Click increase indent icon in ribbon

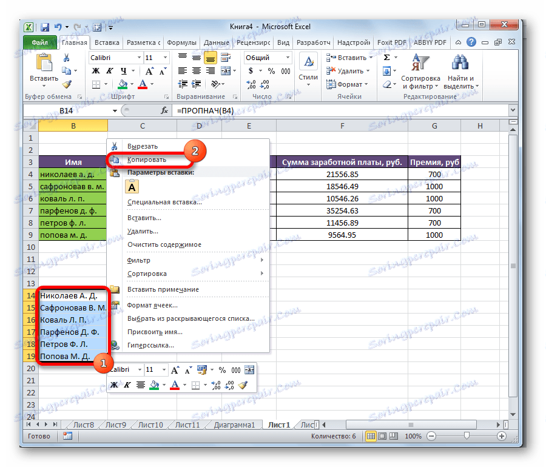pyautogui.click(x=197, y=84)
